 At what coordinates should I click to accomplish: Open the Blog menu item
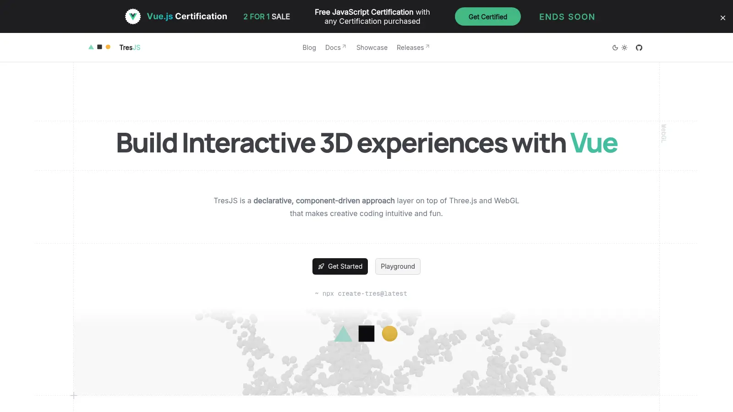coord(309,48)
